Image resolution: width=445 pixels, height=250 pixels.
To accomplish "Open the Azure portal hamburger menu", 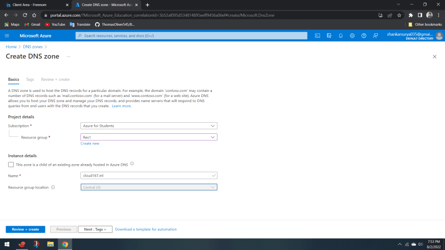I will (7, 36).
